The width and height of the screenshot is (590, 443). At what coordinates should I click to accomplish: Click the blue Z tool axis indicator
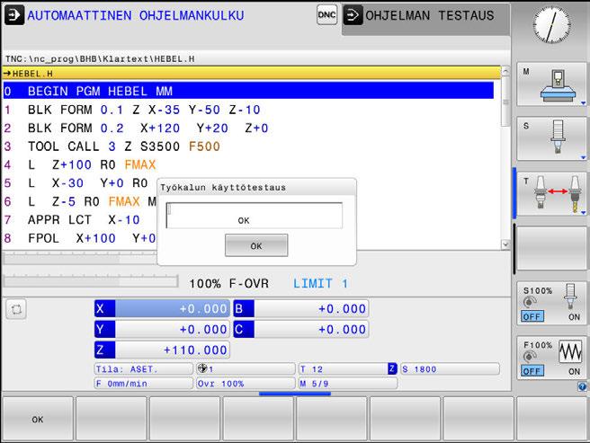click(x=392, y=368)
